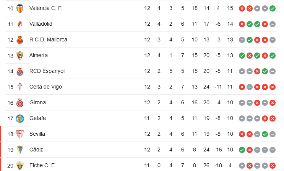Open the Sevilla team name link
Viewport: 284px width, 171px height.
click(x=37, y=134)
